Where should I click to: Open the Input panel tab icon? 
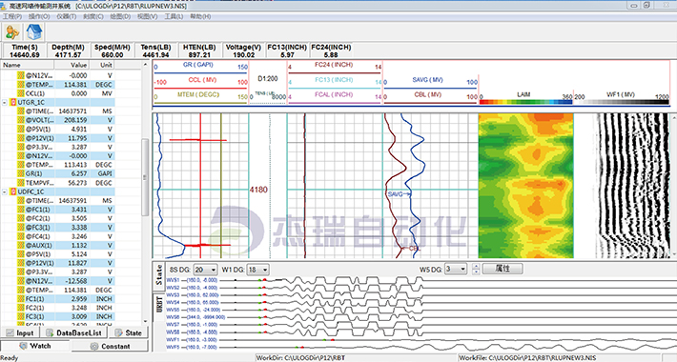pos(10,332)
